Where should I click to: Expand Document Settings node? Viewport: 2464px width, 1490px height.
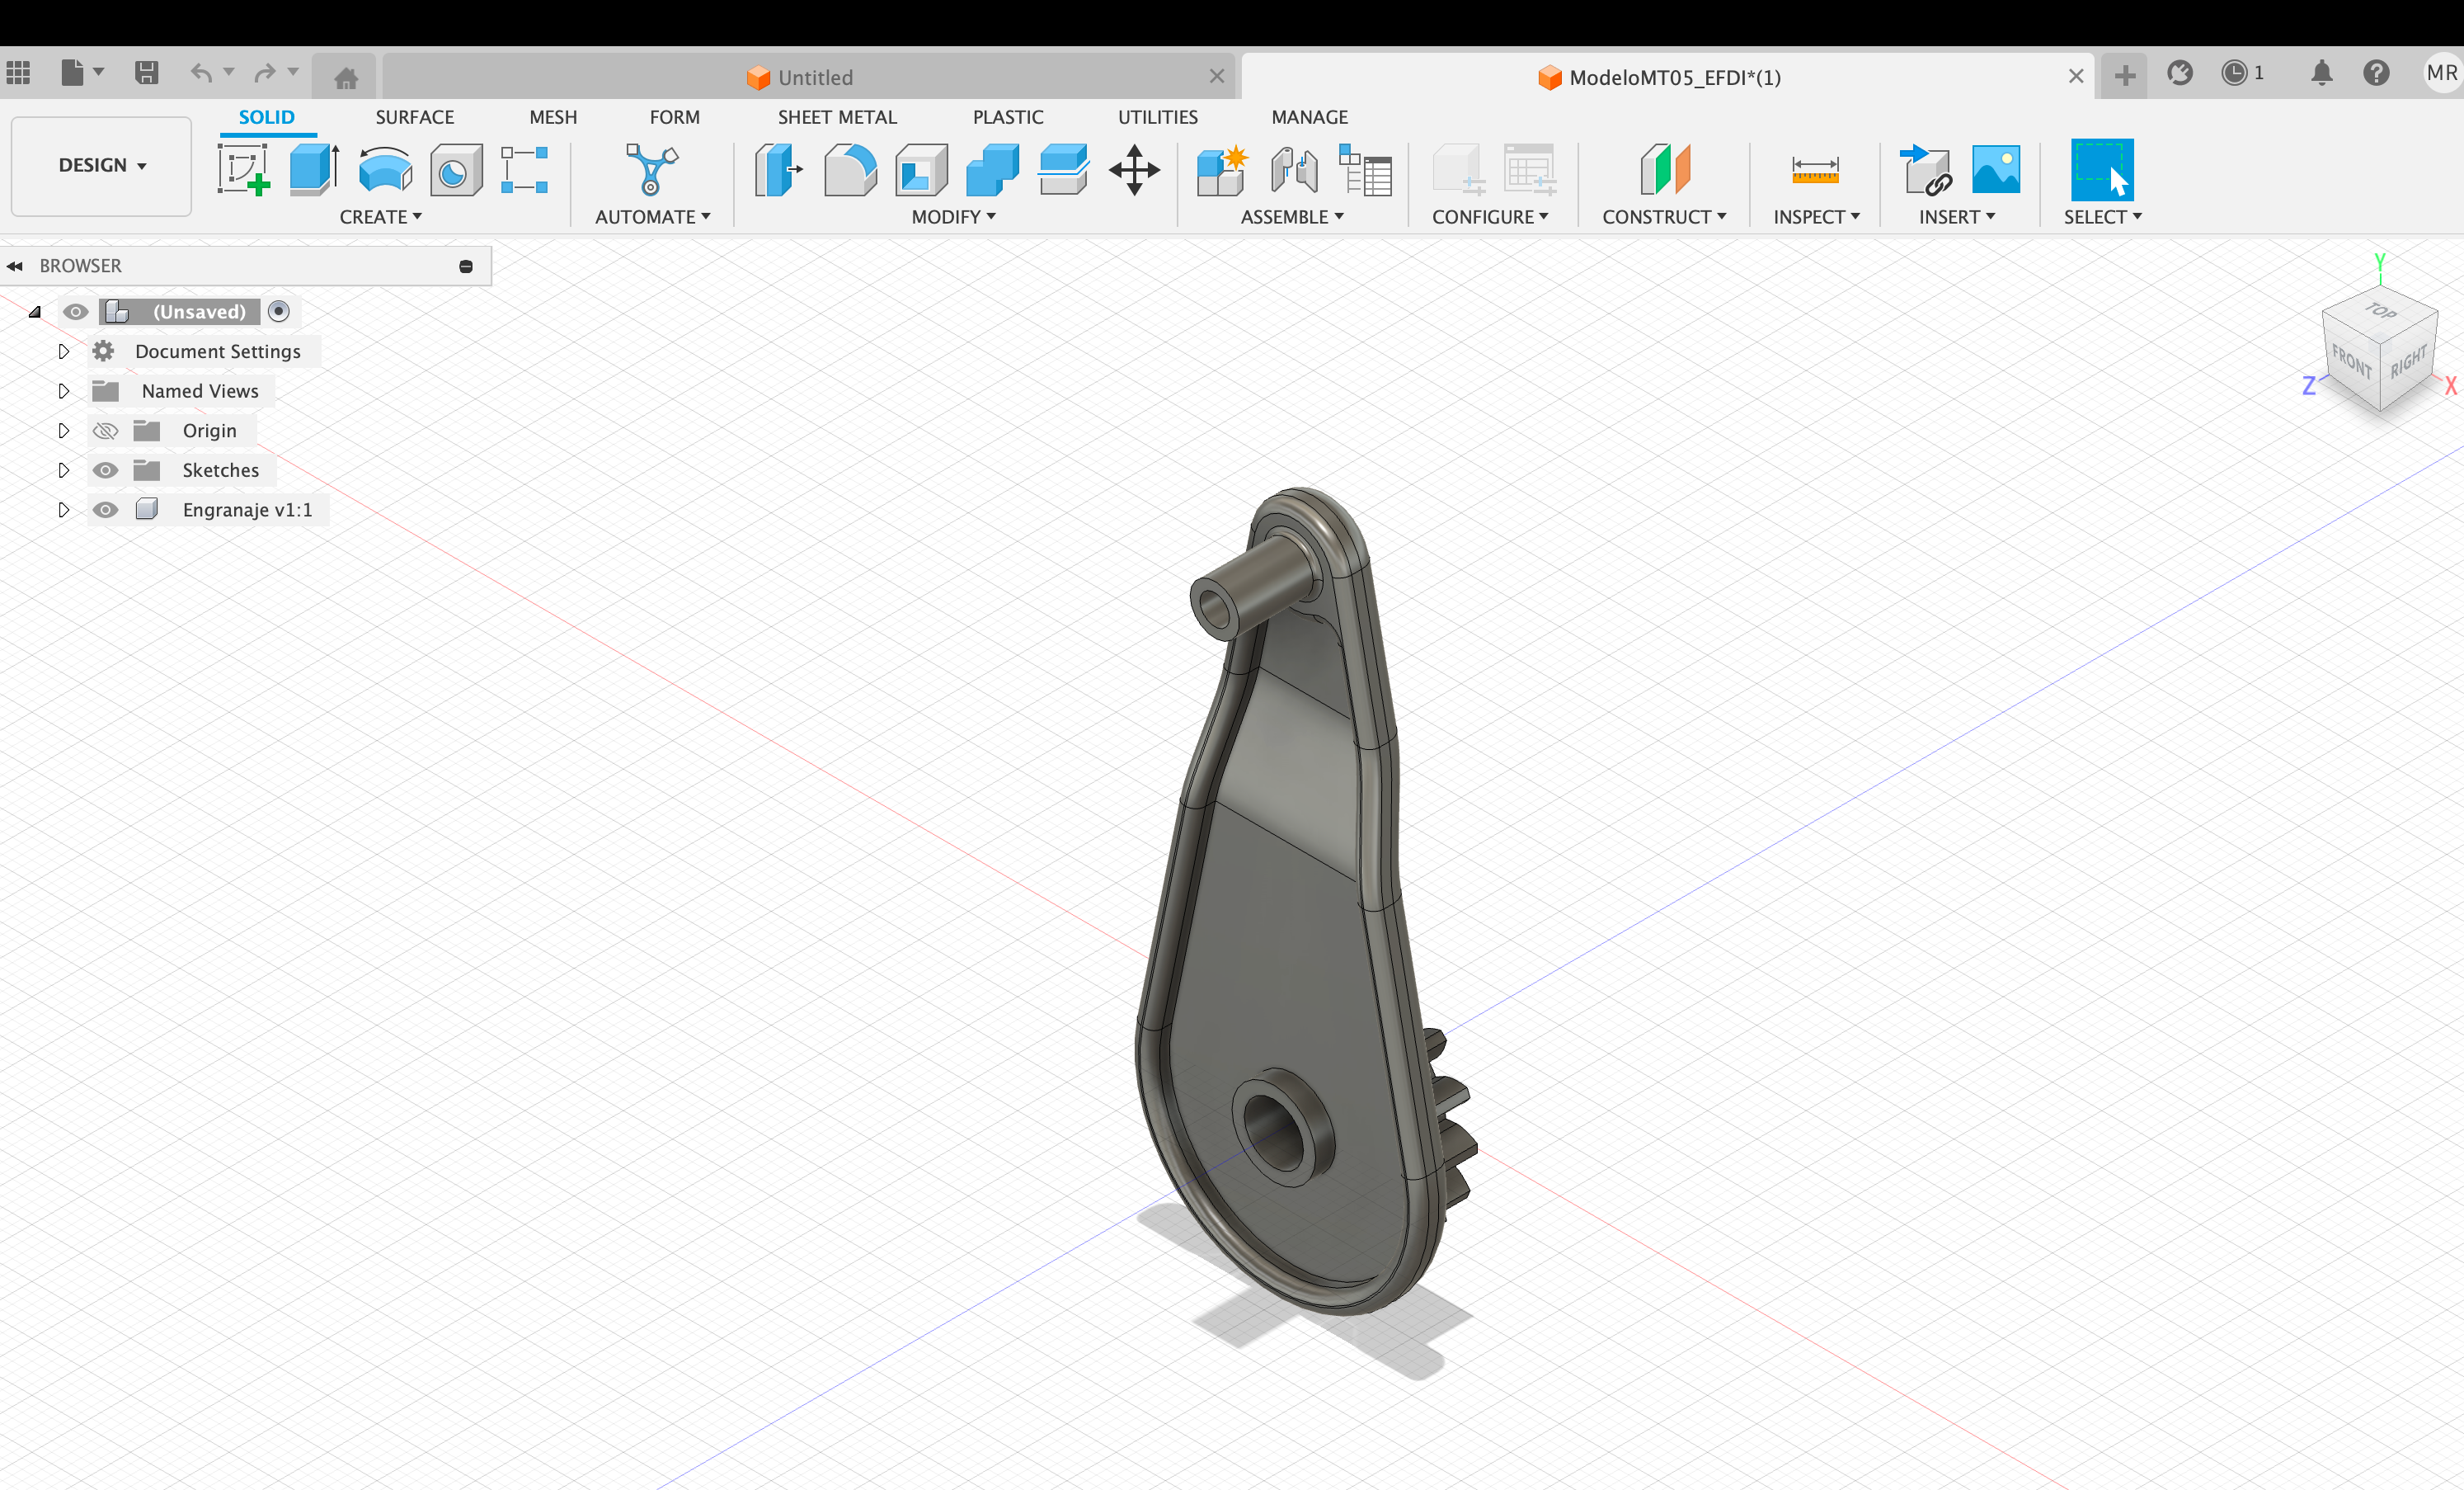63,351
